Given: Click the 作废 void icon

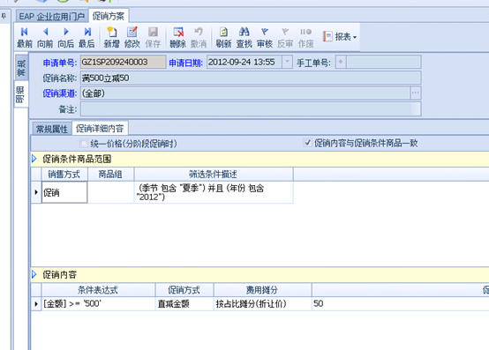Looking at the screenshot, I should [x=305, y=37].
